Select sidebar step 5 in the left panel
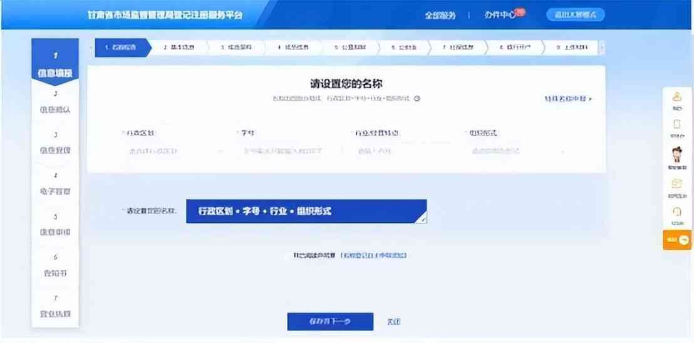 tap(55, 225)
